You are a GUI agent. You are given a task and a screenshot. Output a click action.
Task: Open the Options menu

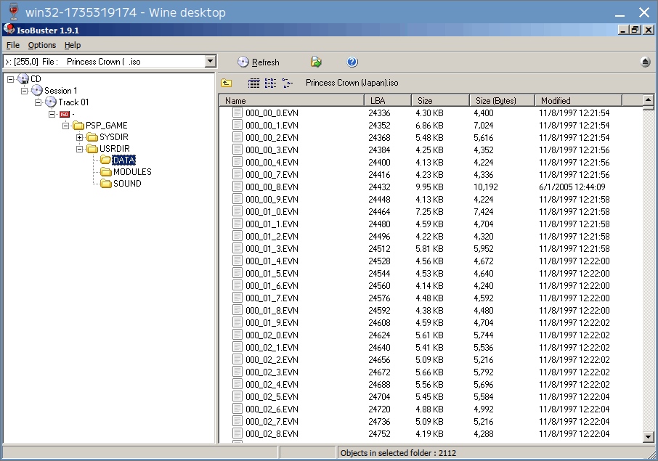(42, 45)
